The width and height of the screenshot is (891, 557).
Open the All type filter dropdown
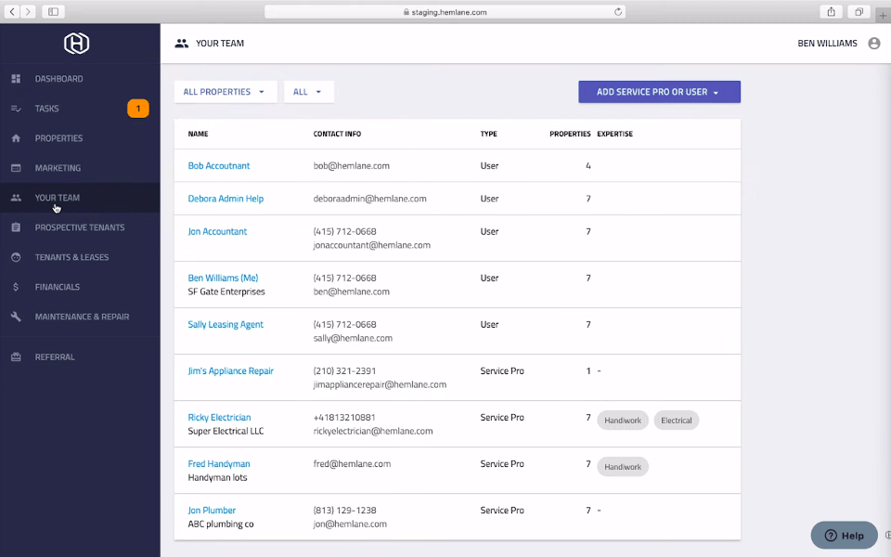(x=308, y=92)
